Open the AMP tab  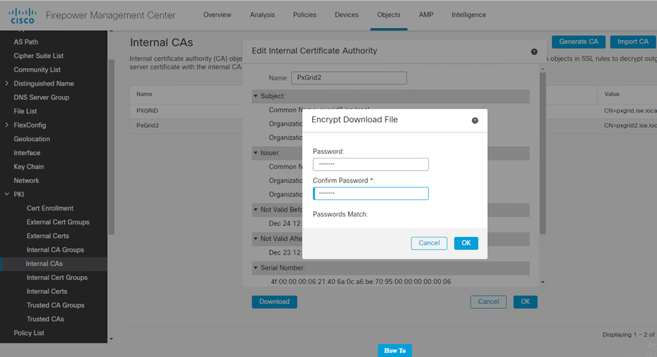tap(426, 15)
